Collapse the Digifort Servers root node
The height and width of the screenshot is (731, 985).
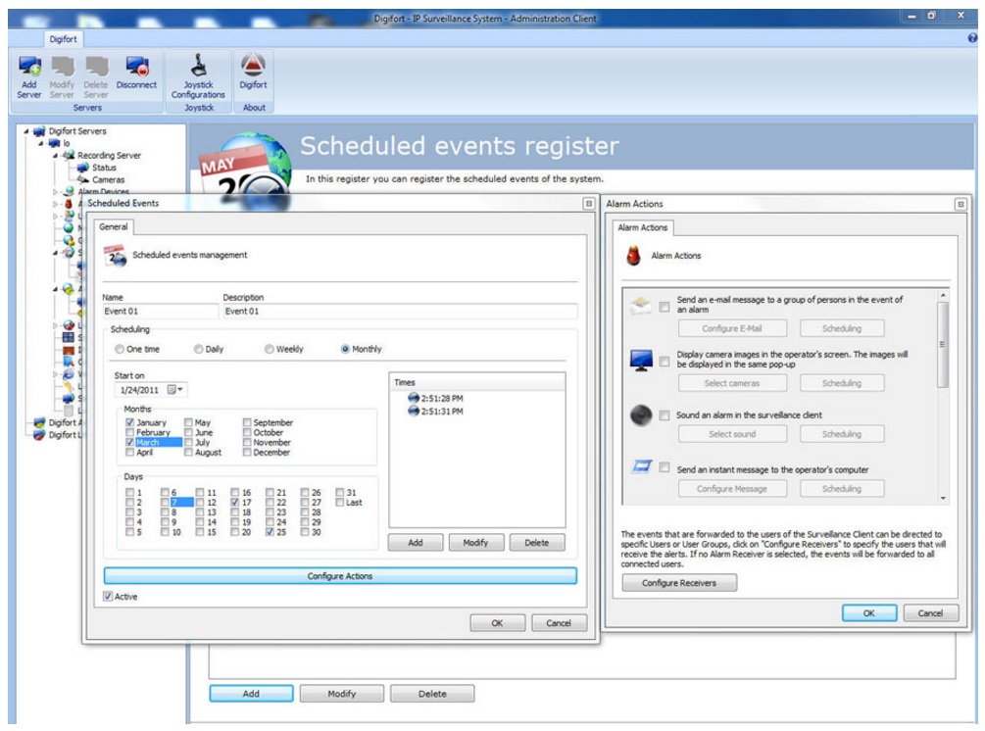coord(25,130)
